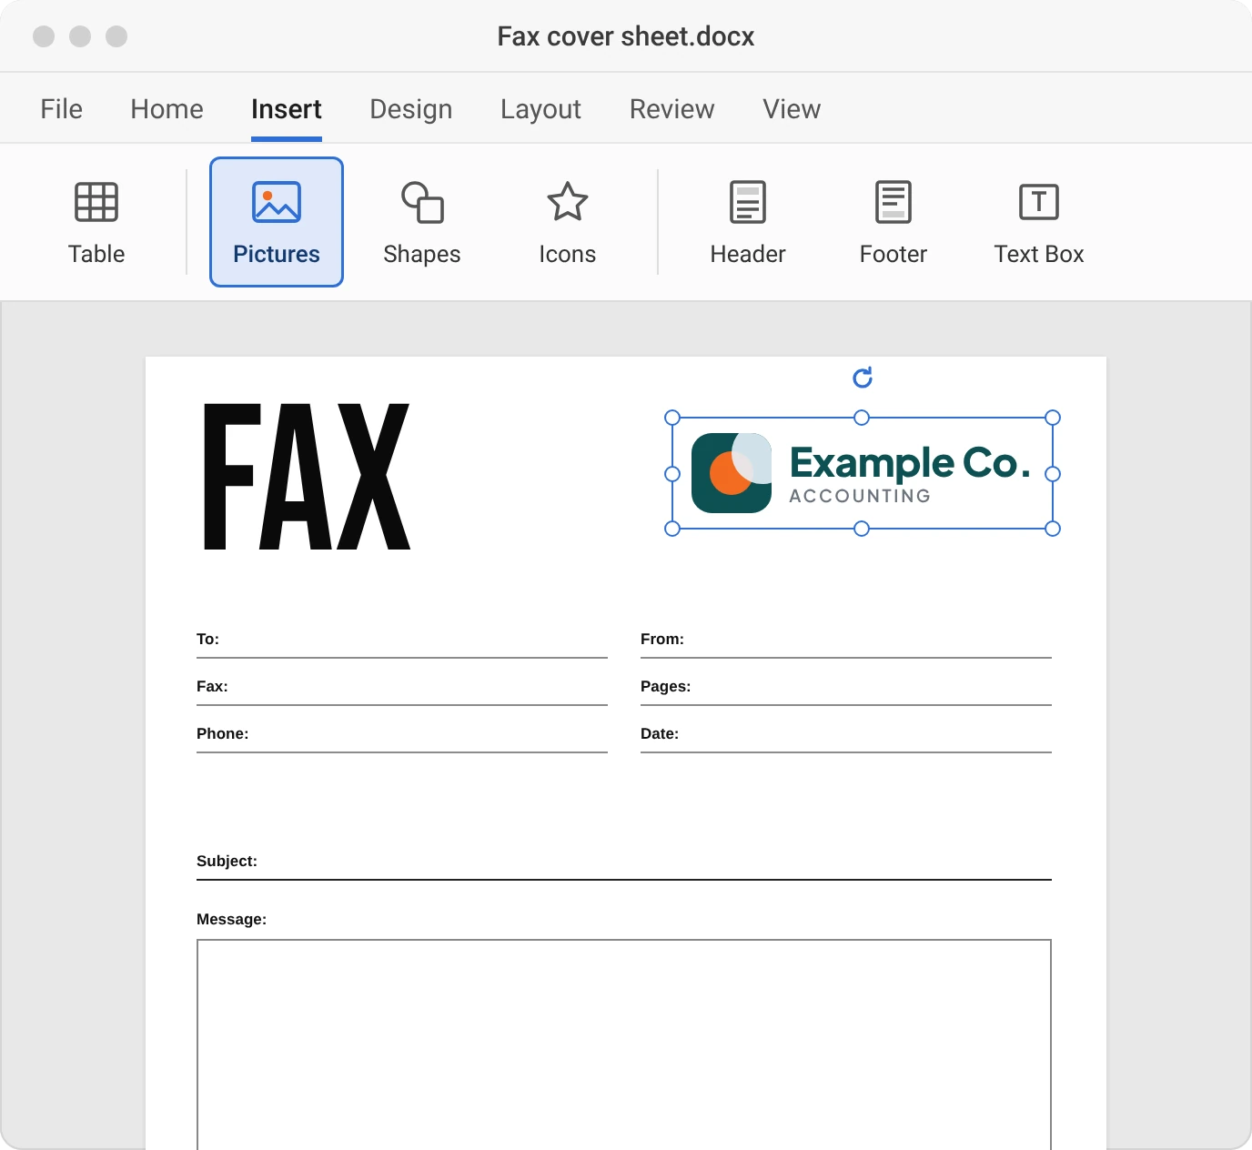Switch to the Home tab
Image resolution: width=1252 pixels, height=1150 pixels.
[x=167, y=109]
